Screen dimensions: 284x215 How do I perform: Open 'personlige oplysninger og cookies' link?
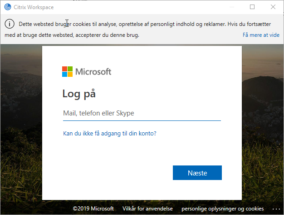pos(223,209)
